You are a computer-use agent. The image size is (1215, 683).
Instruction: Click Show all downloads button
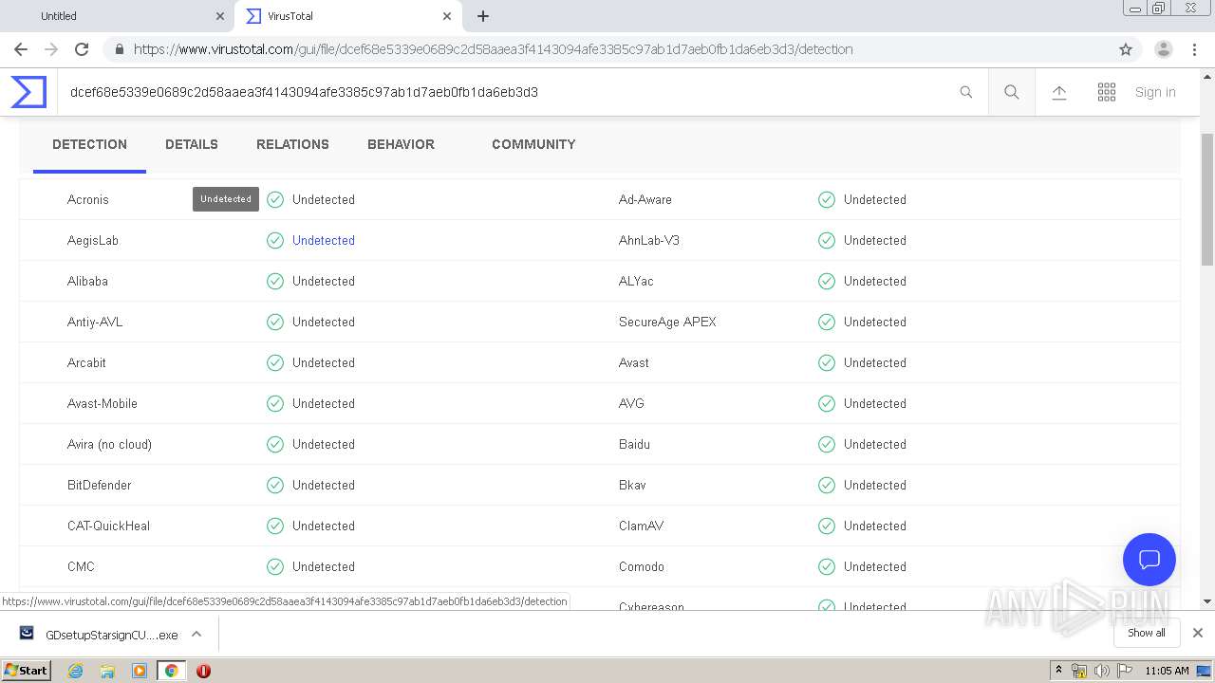1146,633
